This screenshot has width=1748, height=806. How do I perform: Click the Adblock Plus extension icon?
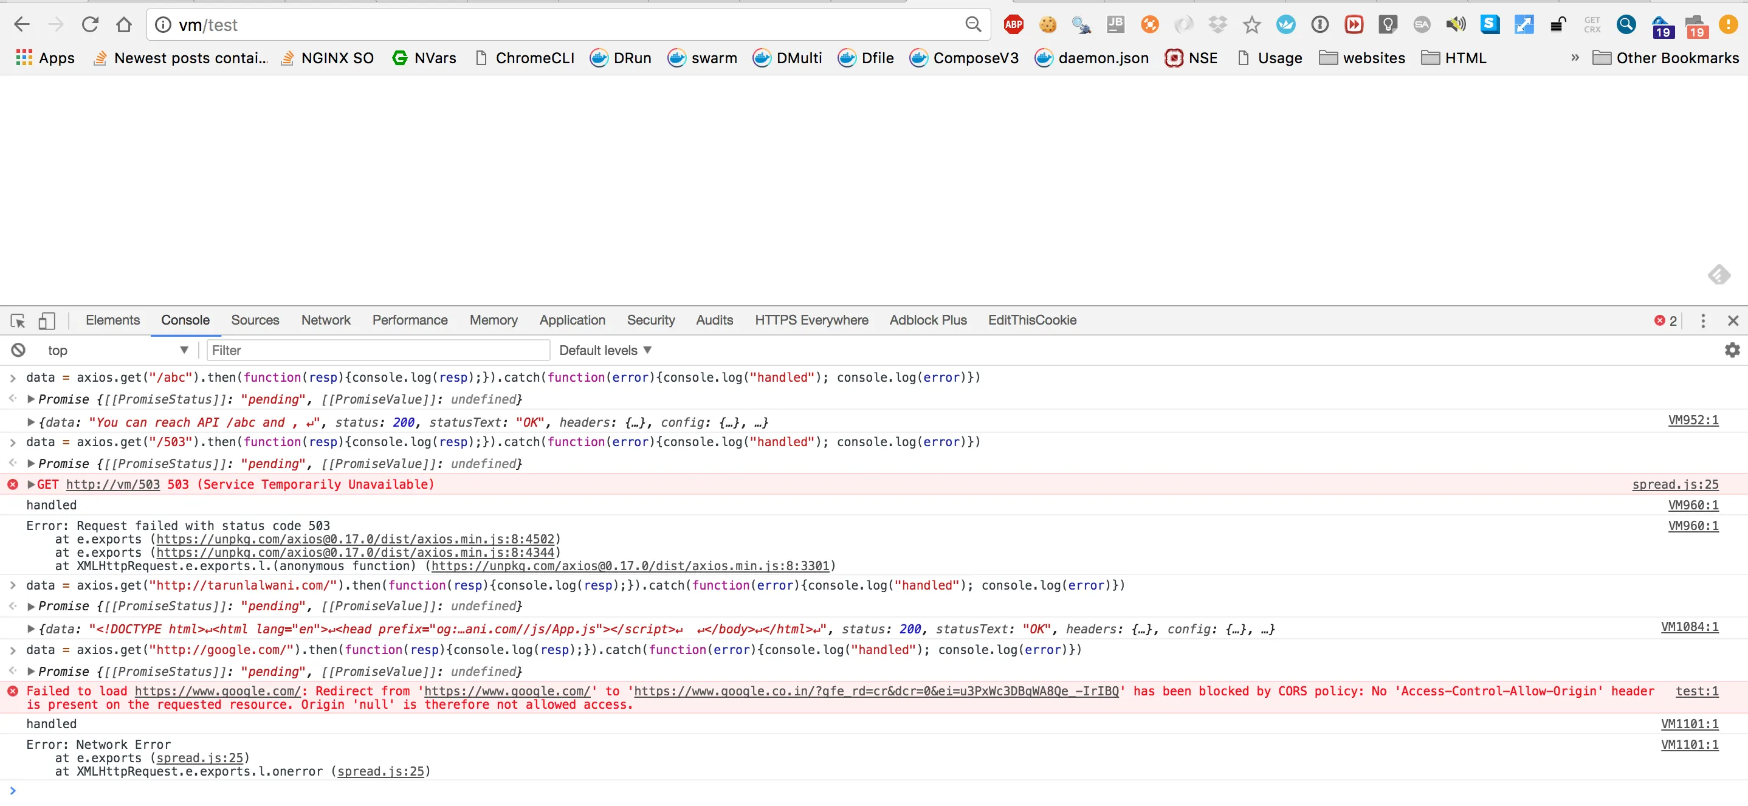tap(1013, 25)
